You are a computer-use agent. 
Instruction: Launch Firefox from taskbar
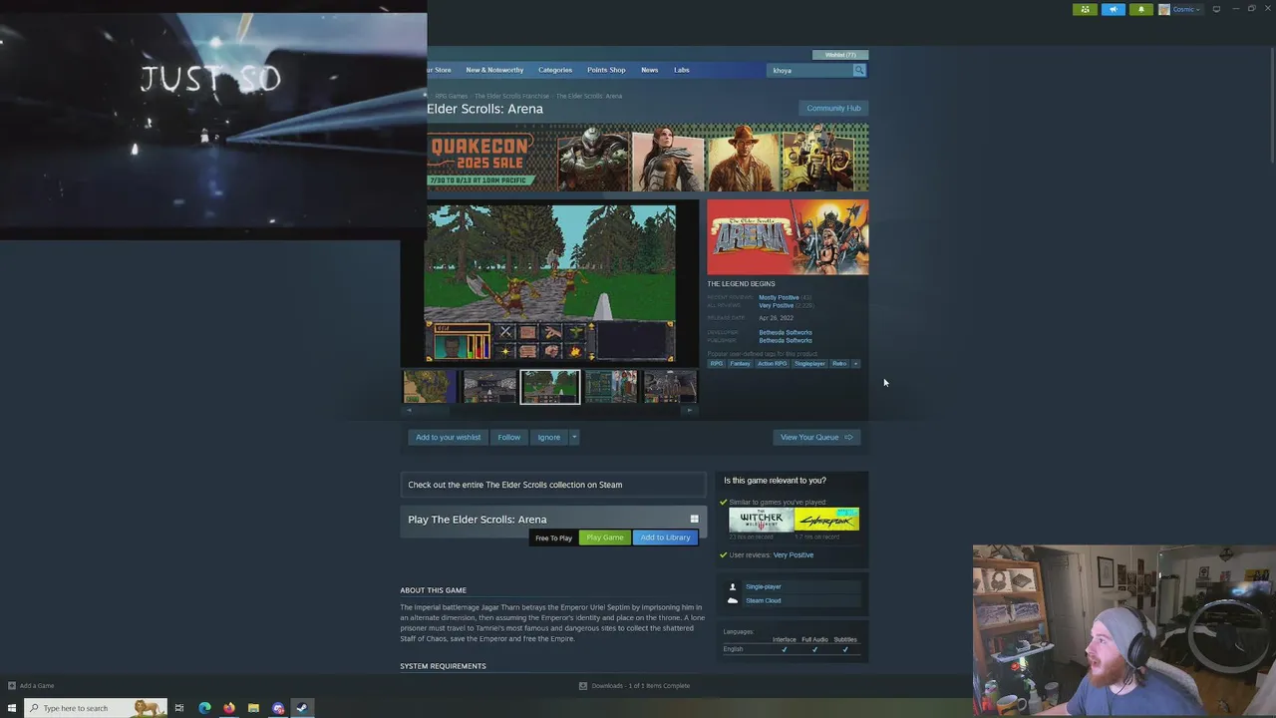point(229,708)
